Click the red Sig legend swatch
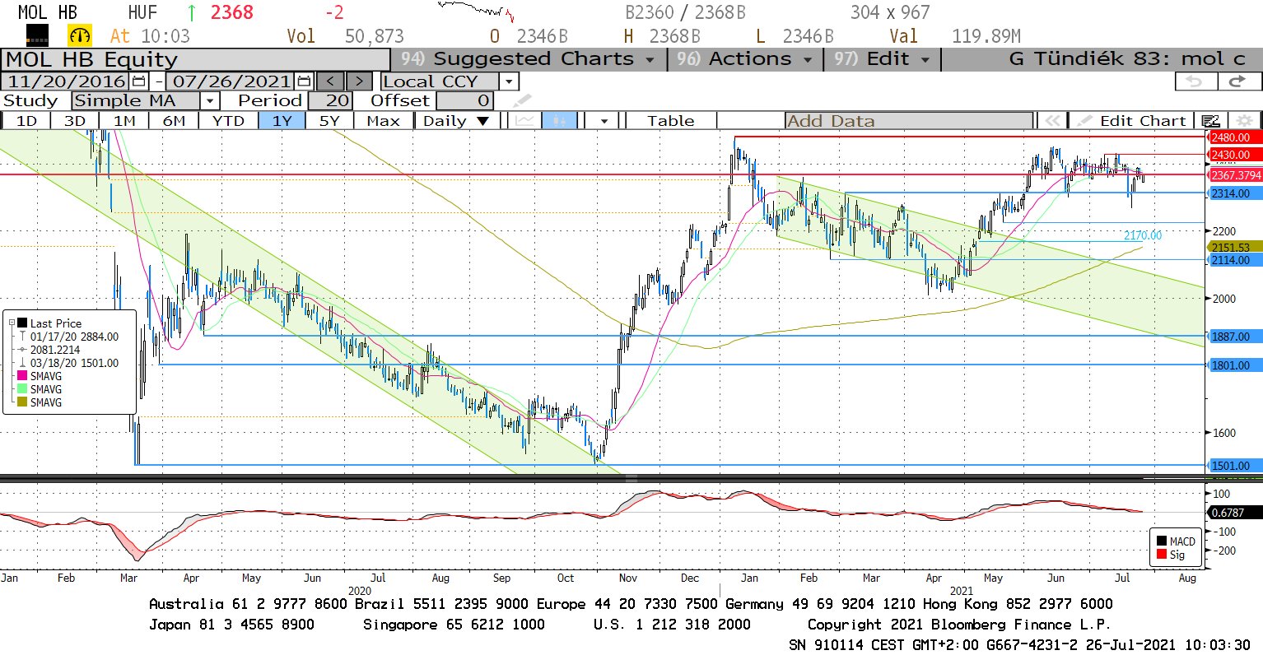1263x669 pixels. coord(1162,555)
